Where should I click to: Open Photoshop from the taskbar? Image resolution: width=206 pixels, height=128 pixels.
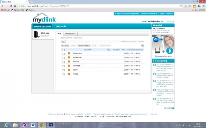51,125
